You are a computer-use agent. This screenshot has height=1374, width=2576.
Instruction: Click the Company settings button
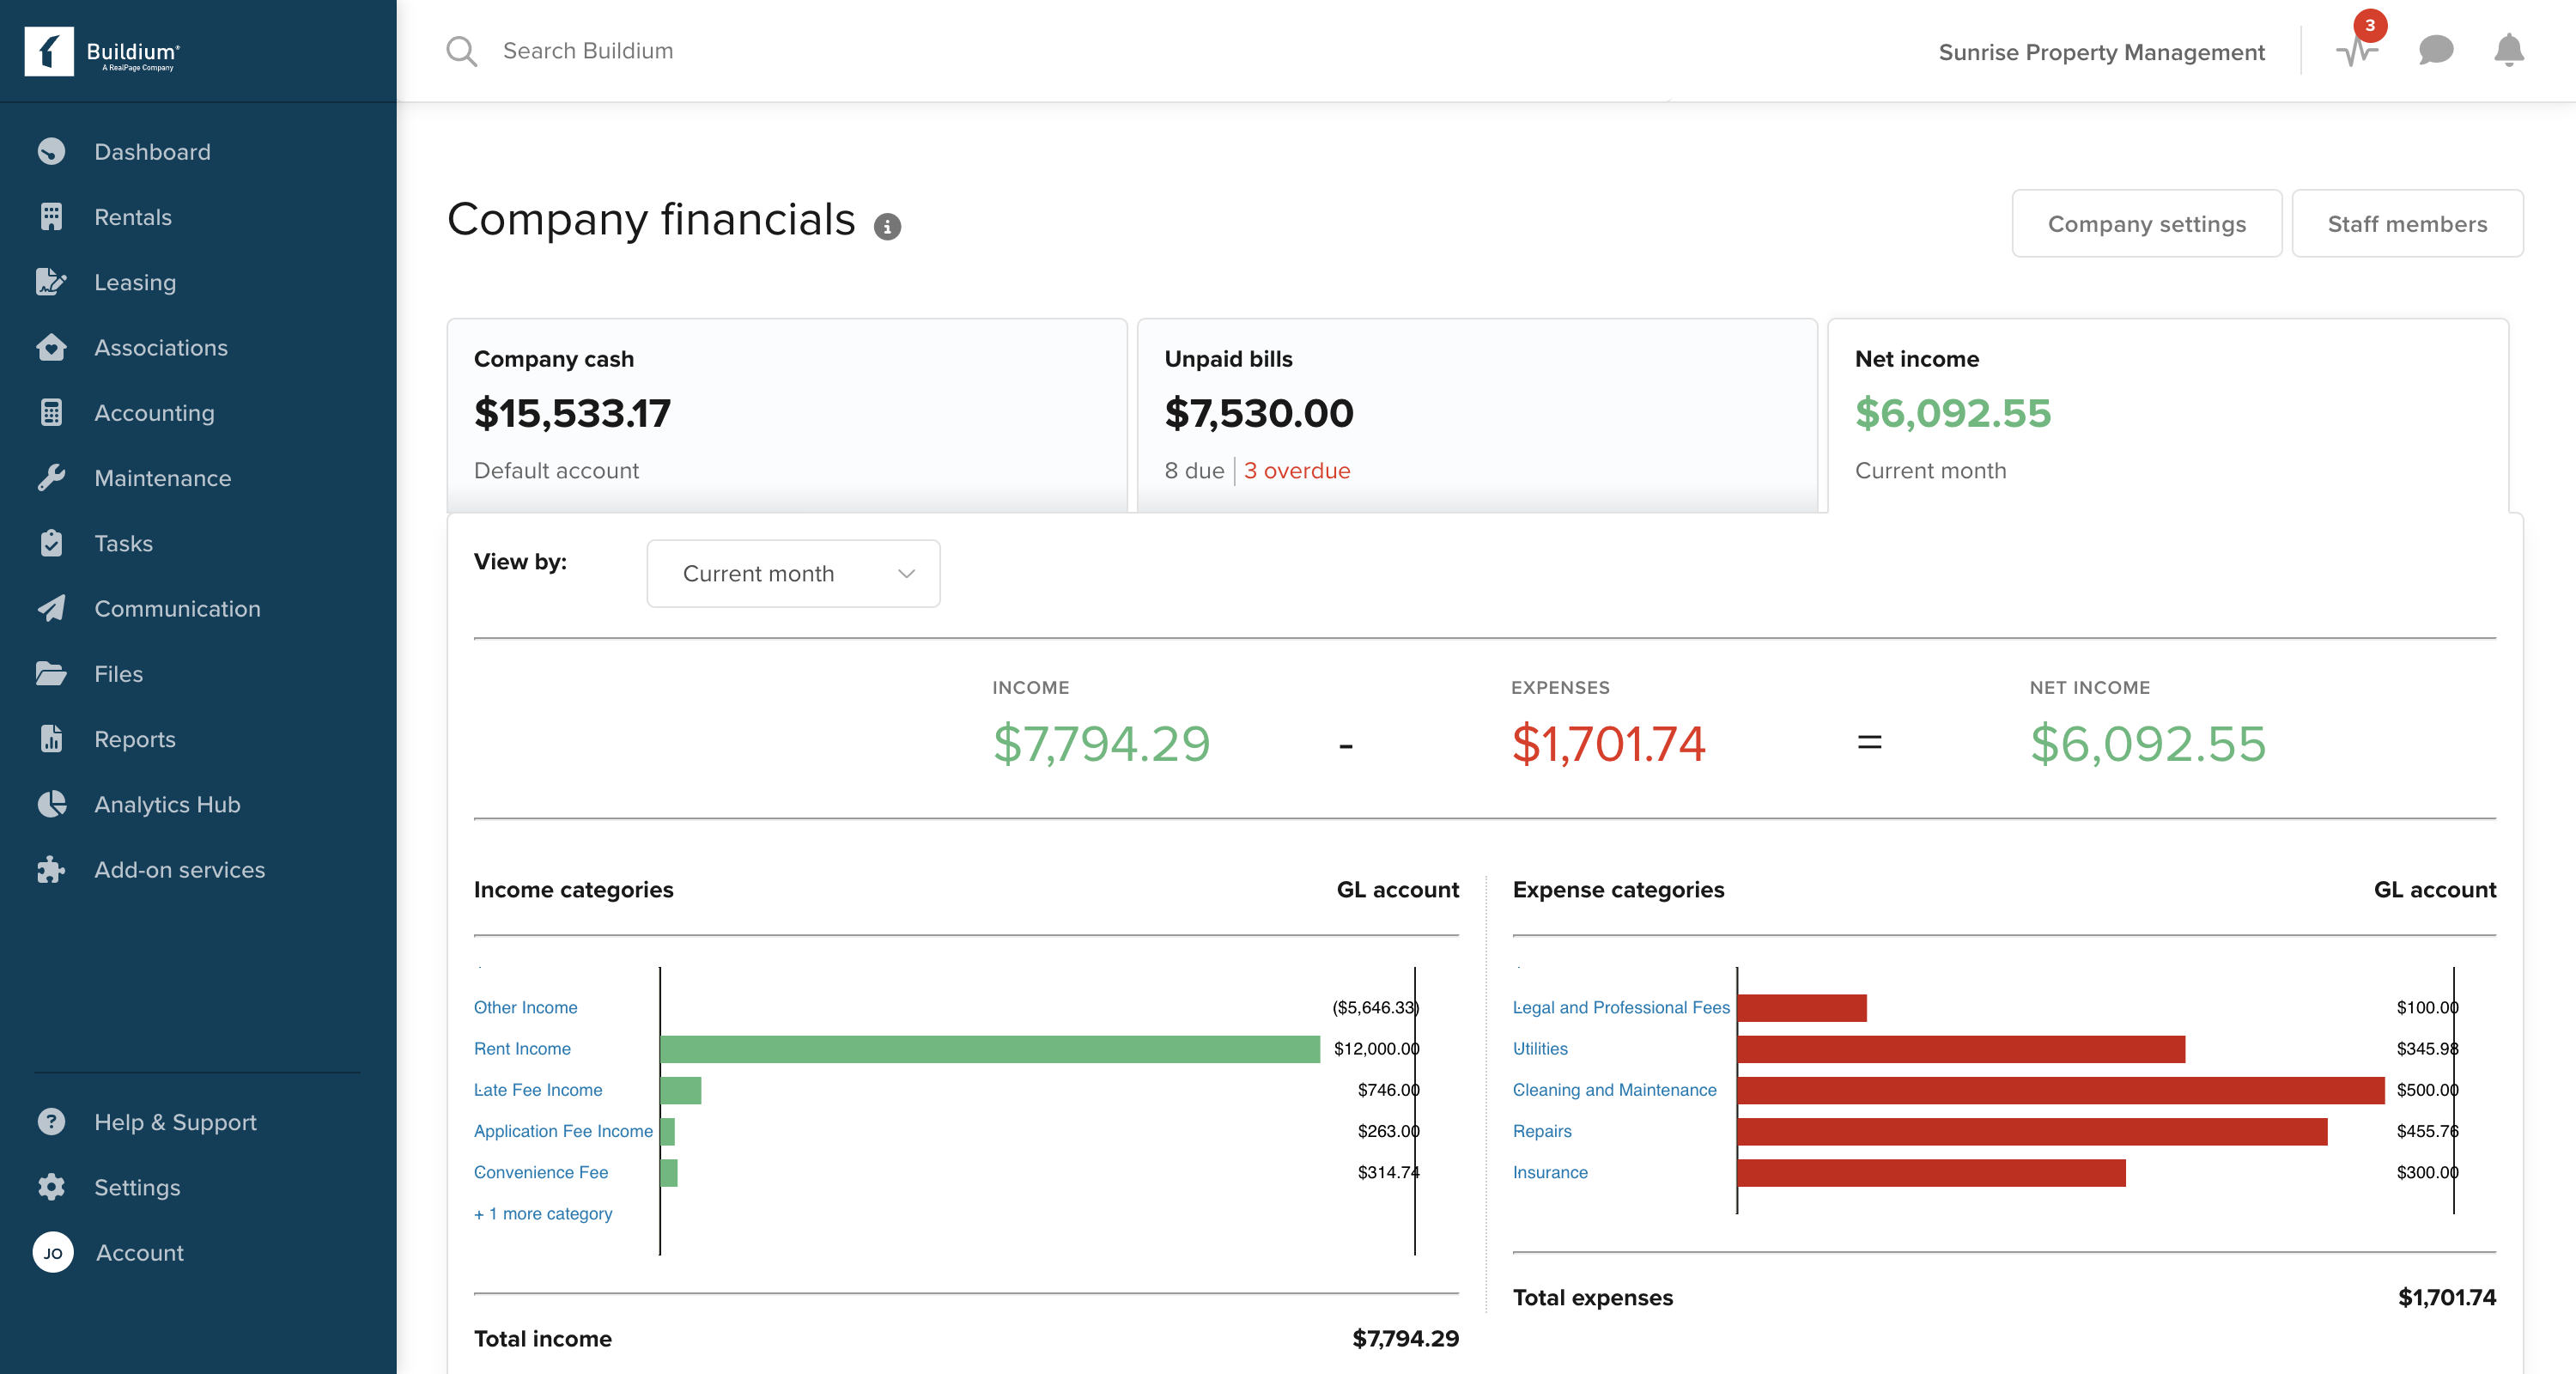point(2146,224)
